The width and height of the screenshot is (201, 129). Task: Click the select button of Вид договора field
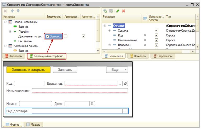(125, 111)
